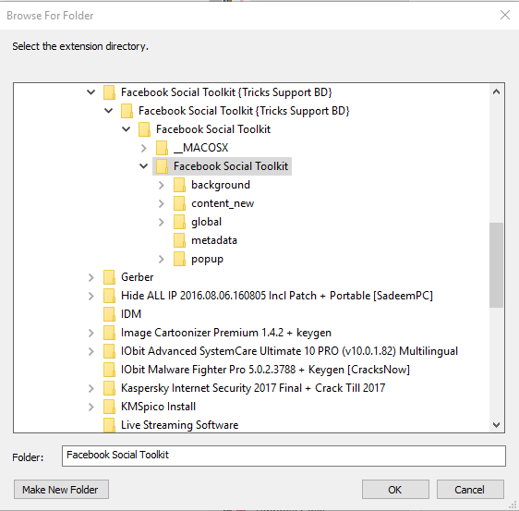This screenshot has height=511, width=519.
Task: Click the Make New Folder button
Action: pyautogui.click(x=61, y=490)
